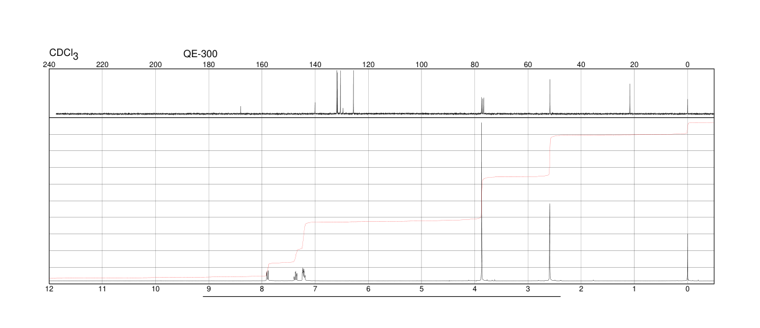This screenshot has height=328, width=760.
Task: Select the 0 label on the carbon top axis
Action: pos(687,65)
